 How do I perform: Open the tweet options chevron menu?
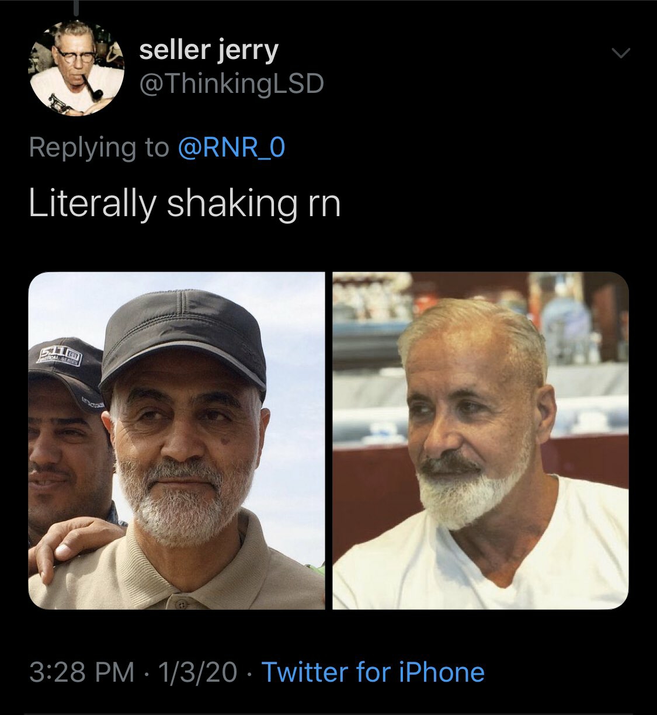621,54
